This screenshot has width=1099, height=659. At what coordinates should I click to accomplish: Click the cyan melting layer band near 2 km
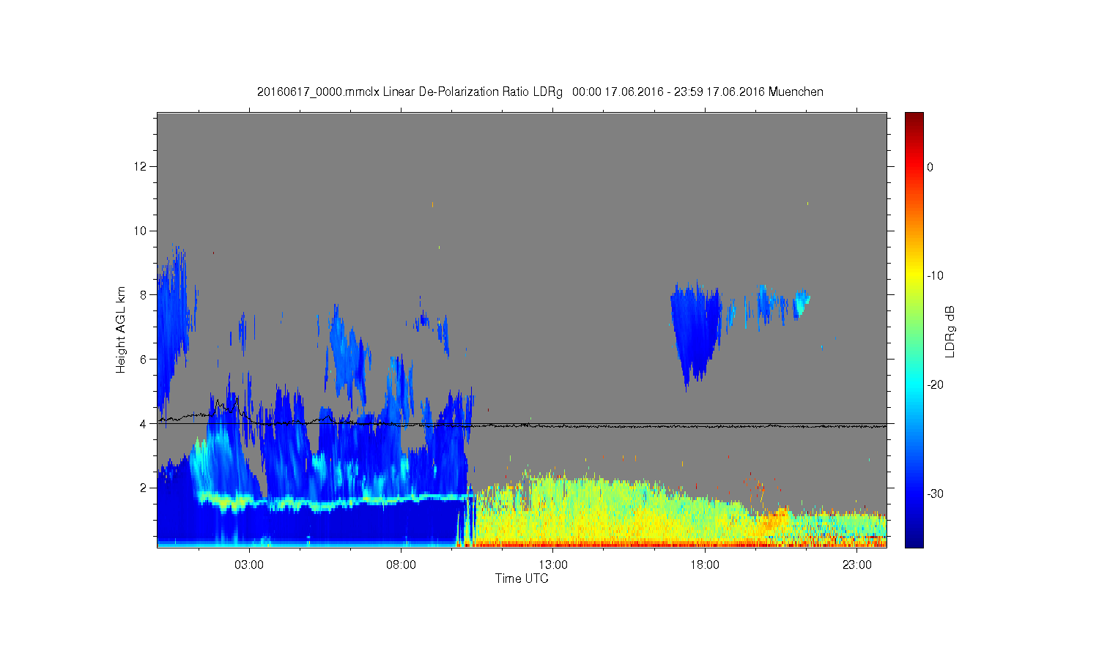(337, 501)
